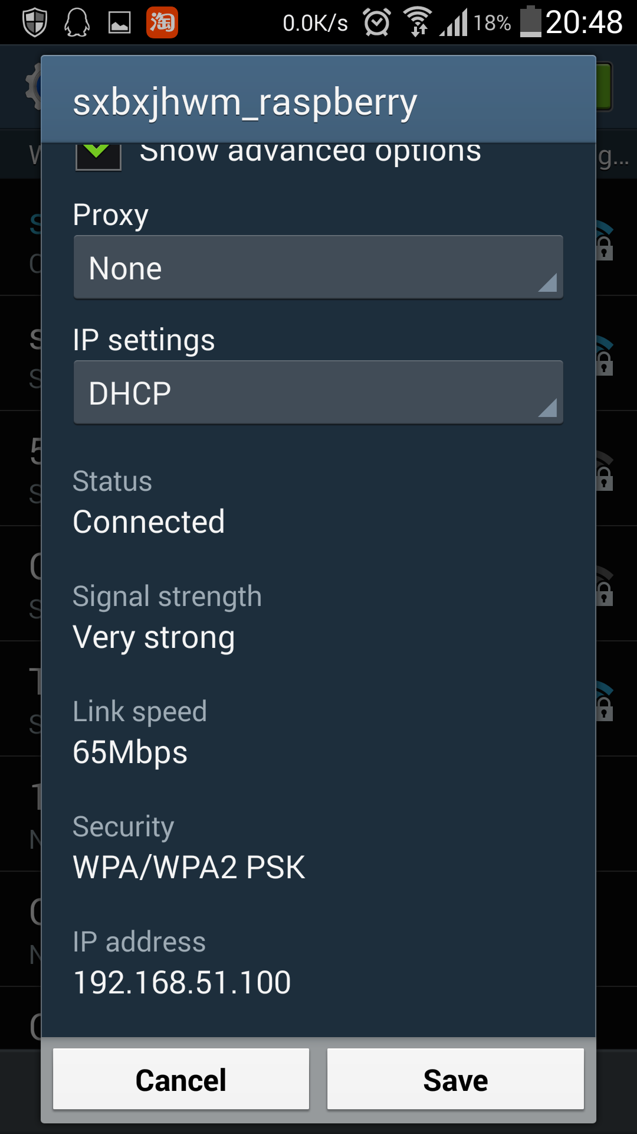Tap the Signal strength Very strong value
Screen dimensions: 637x1134
pos(154,638)
